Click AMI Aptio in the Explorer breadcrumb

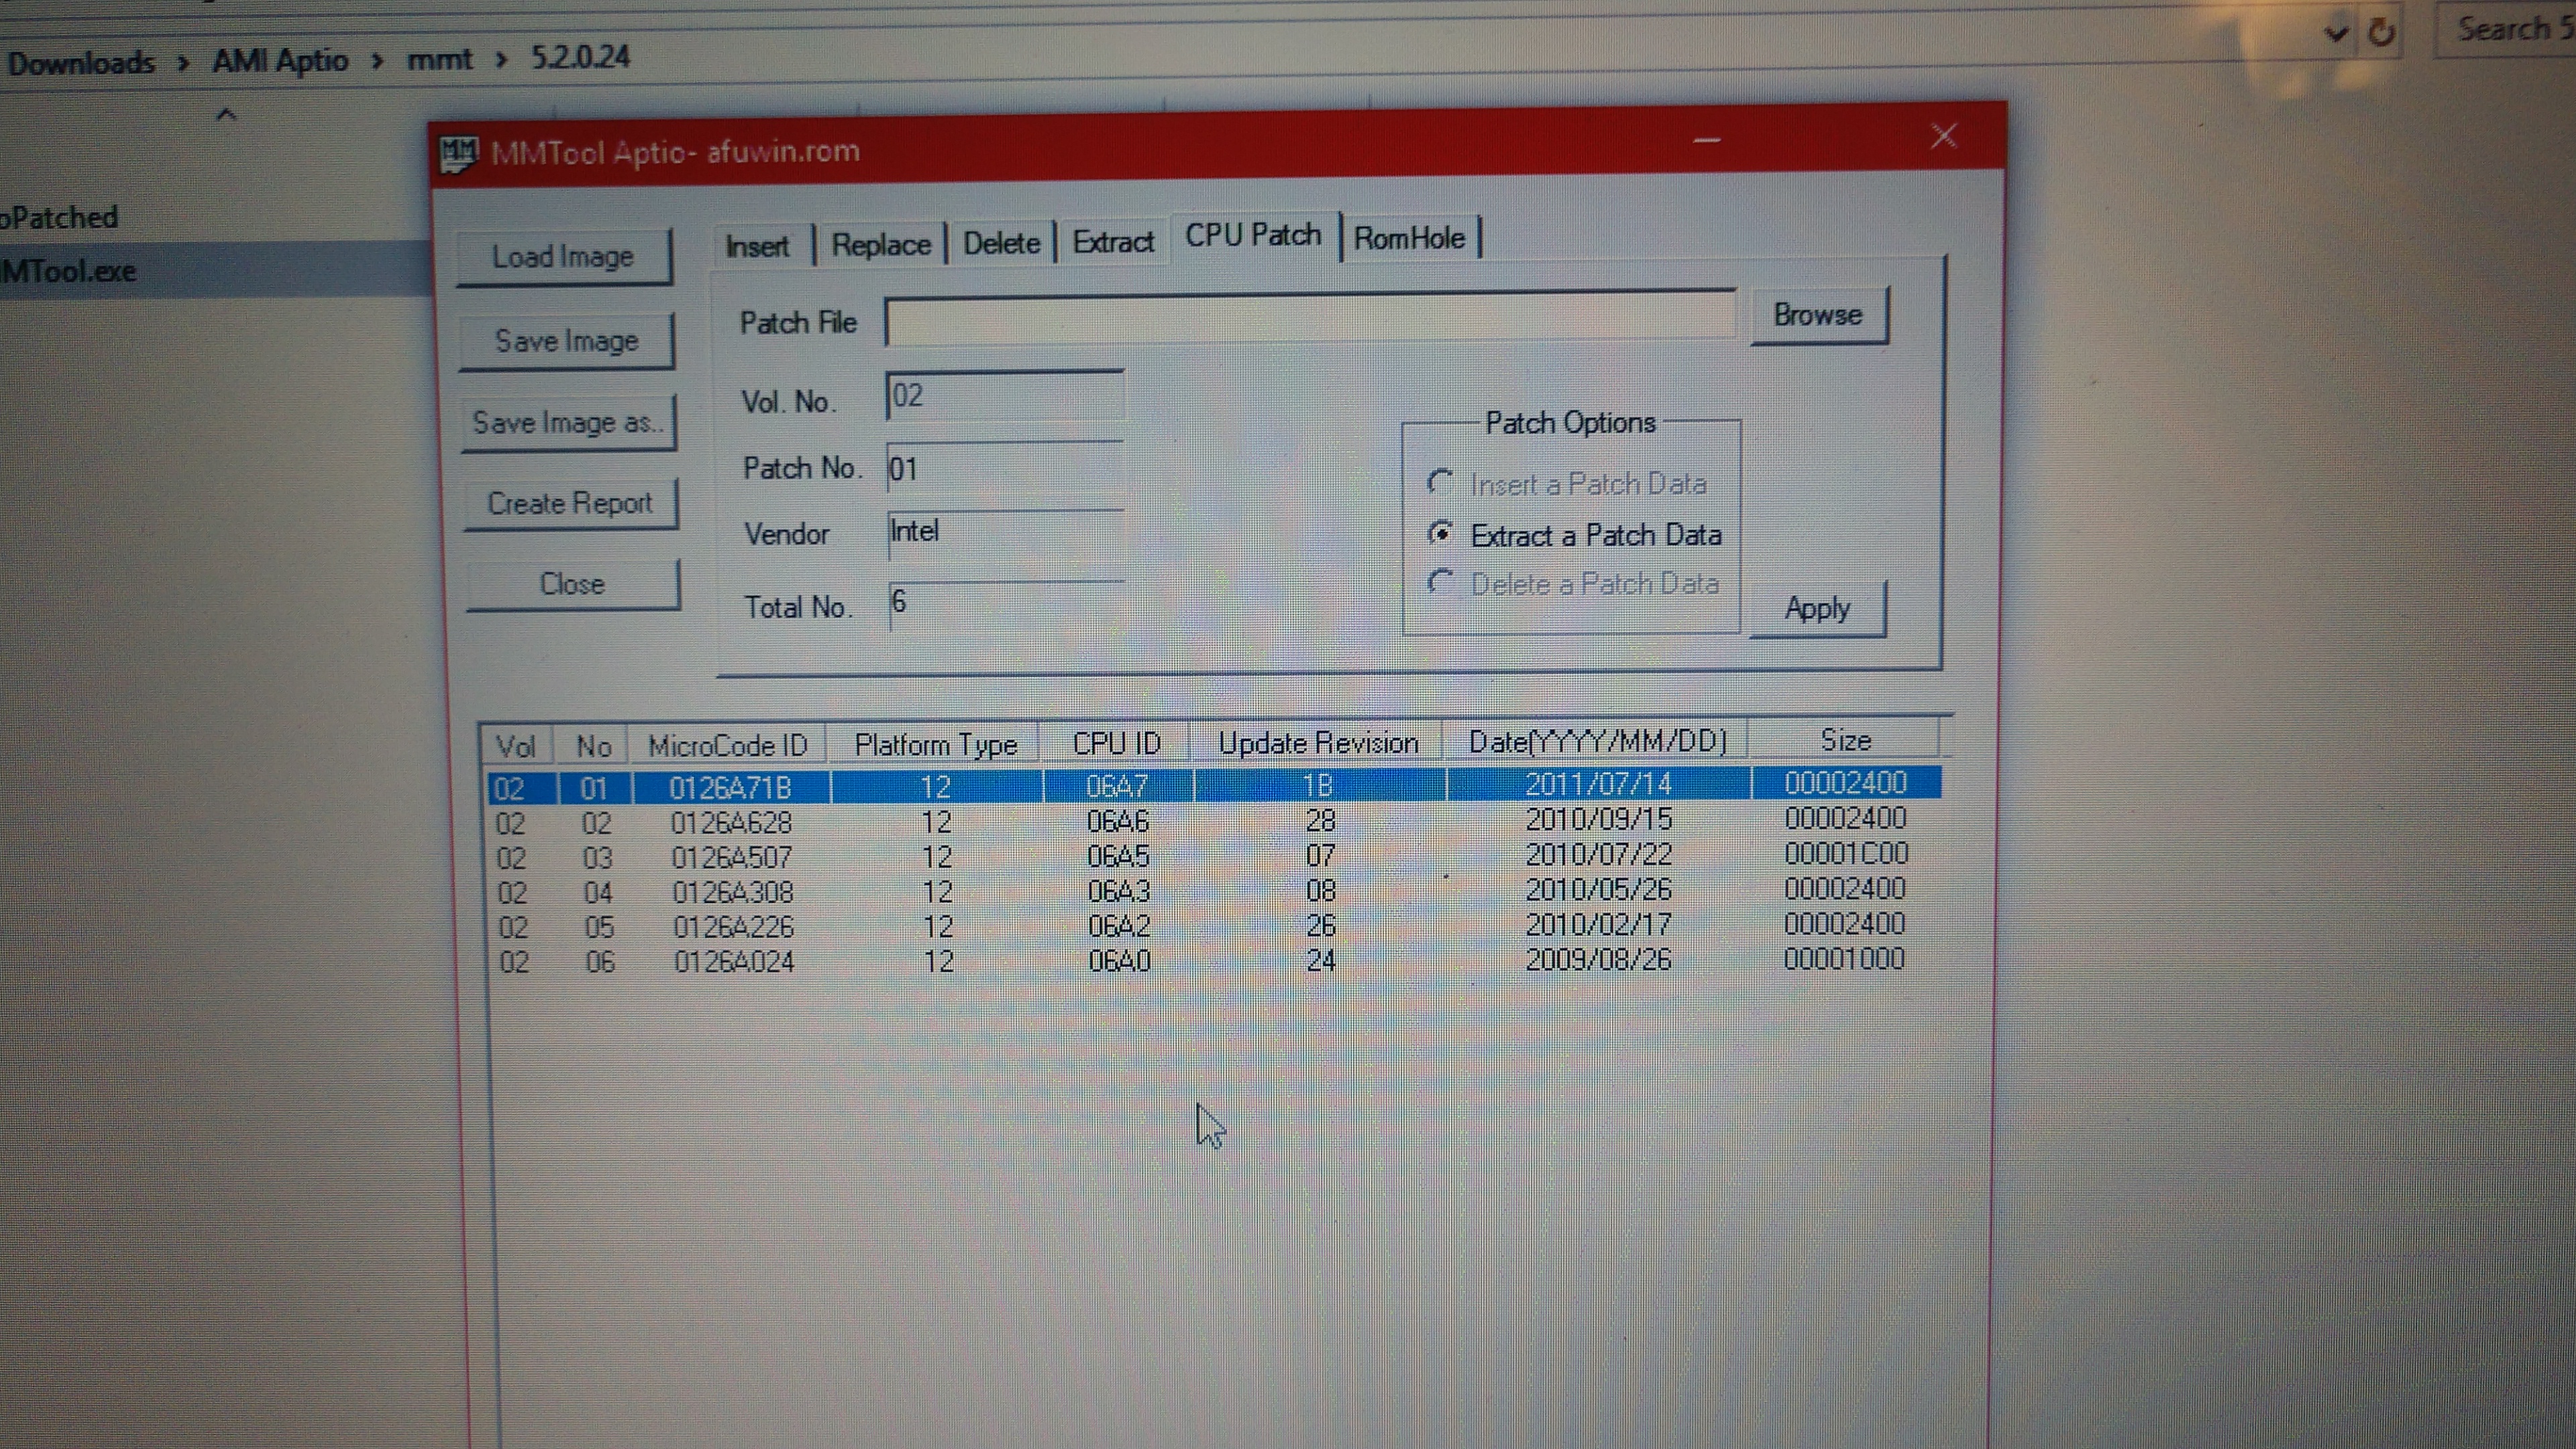[280, 61]
